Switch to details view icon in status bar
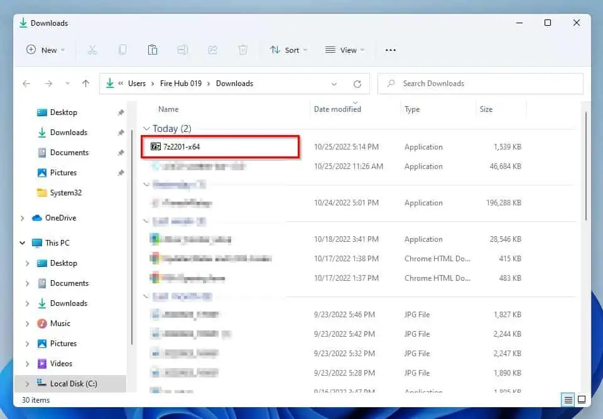 [568, 400]
